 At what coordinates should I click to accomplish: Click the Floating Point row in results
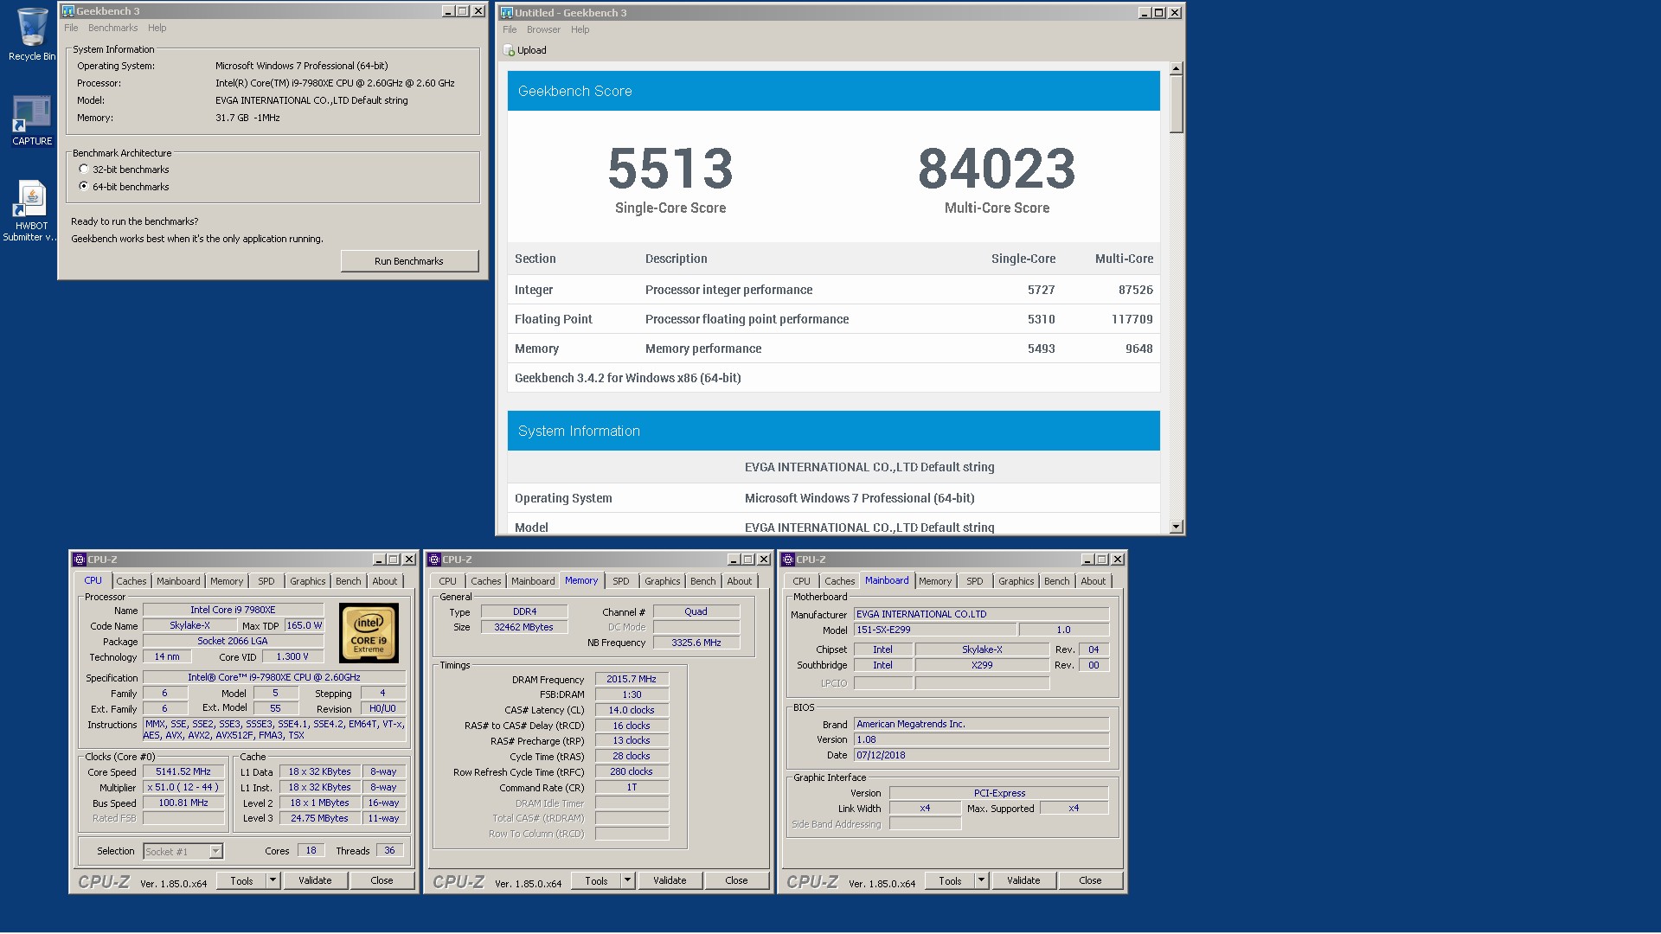point(834,319)
